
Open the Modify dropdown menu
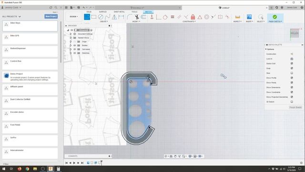[136, 21]
